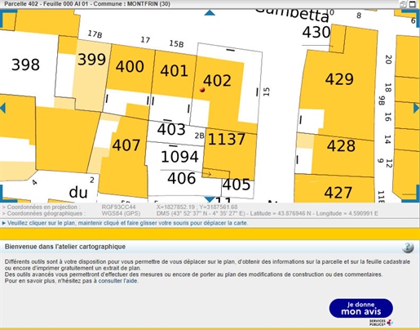Screen dimensions: 420x330
Task: Open the help question mark icon
Action: click(408, 247)
